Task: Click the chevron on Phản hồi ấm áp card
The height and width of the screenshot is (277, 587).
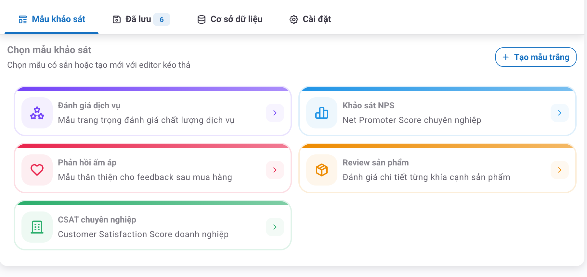Action: (x=275, y=170)
